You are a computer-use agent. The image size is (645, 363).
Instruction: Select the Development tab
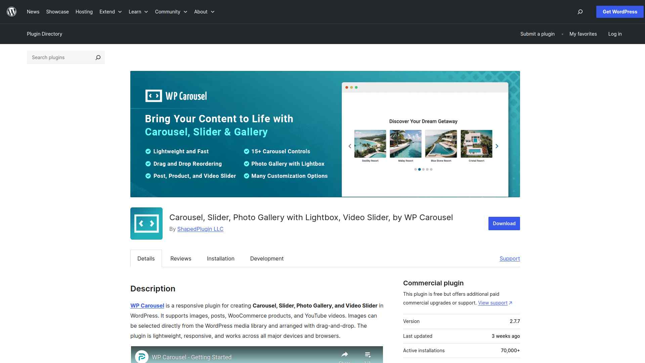point(267,258)
